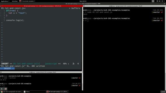The height and width of the screenshot is (93, 166).
Task: Select the right terminal pane title bar
Action: (125, 6)
